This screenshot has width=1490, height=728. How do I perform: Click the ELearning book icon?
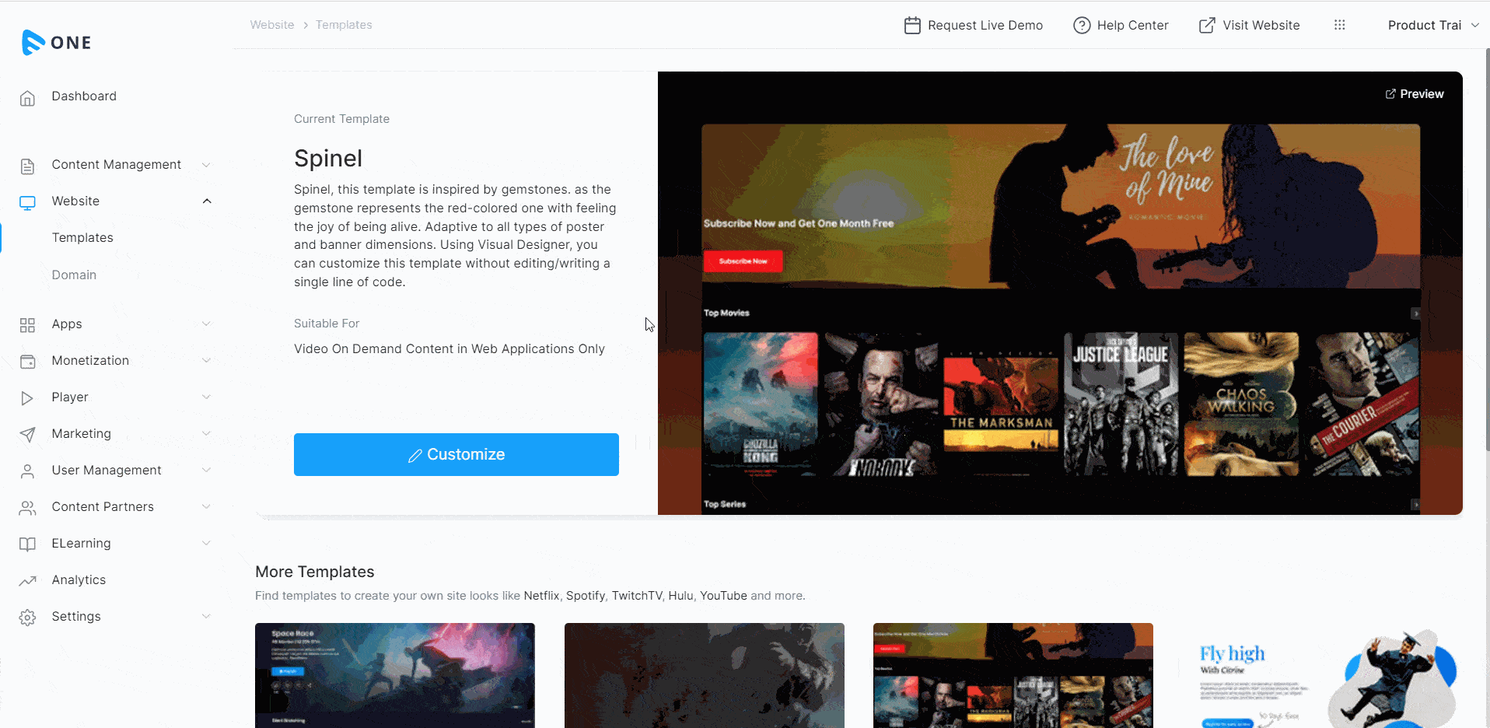[x=27, y=544]
